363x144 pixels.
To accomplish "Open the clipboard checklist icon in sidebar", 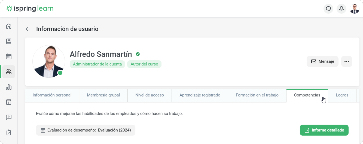I will click(x=9, y=132).
